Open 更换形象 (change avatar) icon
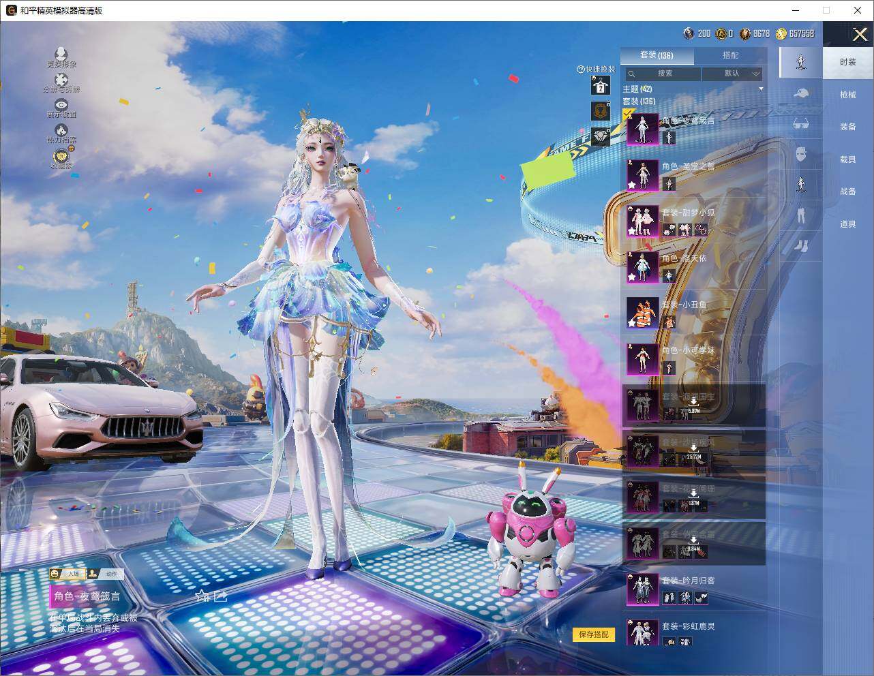874x676 pixels. [61, 53]
